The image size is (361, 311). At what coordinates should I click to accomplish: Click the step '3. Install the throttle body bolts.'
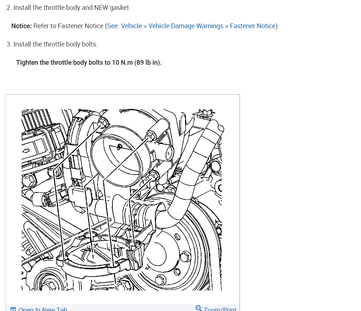(x=52, y=44)
